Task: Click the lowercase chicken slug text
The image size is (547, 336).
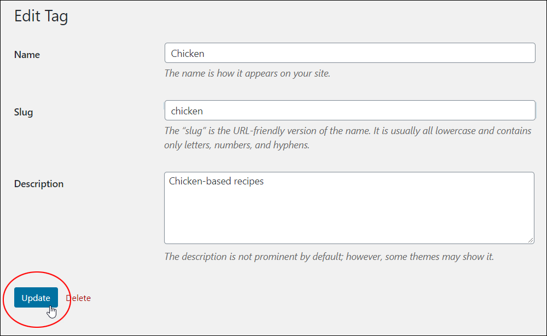Action: click(x=187, y=111)
